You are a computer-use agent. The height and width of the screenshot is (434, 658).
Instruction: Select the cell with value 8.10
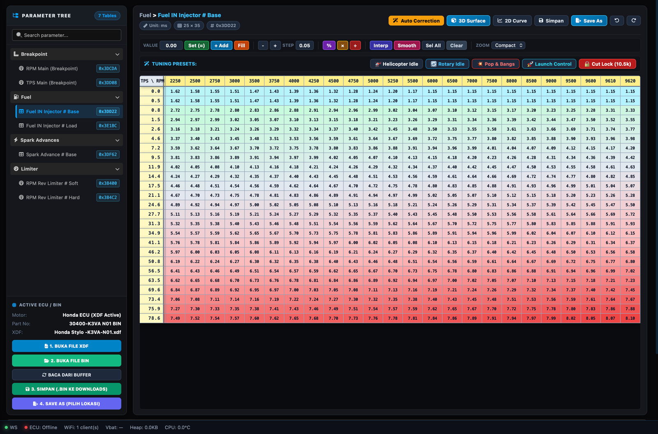630,318
